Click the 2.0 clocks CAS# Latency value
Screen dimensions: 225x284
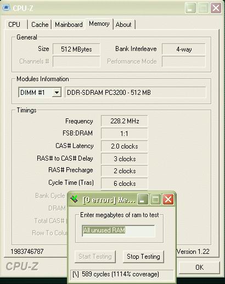point(125,146)
